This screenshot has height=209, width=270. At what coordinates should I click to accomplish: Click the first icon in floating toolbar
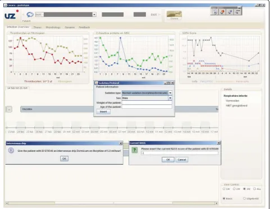[215, 12]
